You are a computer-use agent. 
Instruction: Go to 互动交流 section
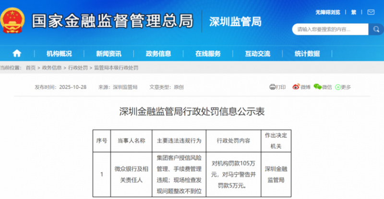258,53
